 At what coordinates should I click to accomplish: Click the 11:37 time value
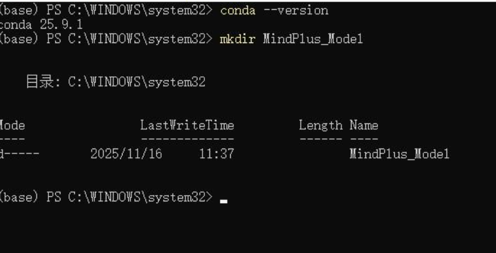(x=216, y=154)
